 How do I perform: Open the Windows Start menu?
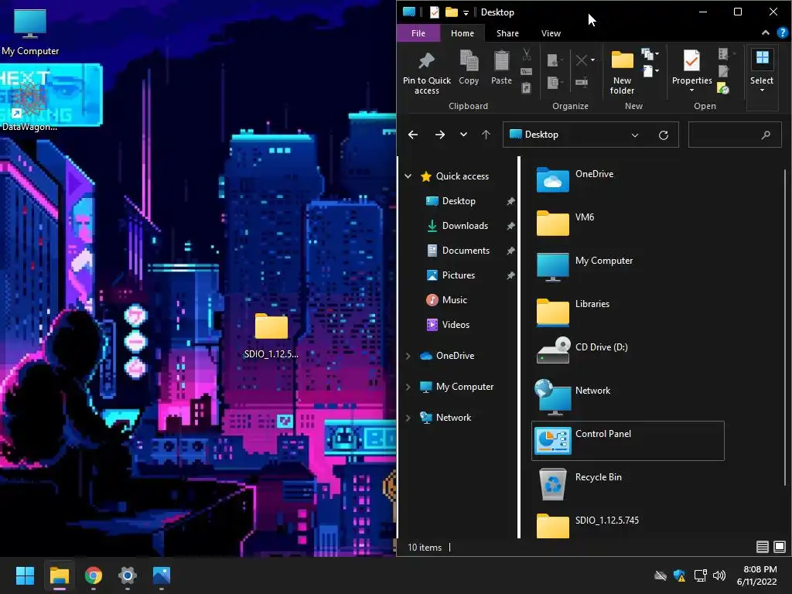tap(25, 575)
